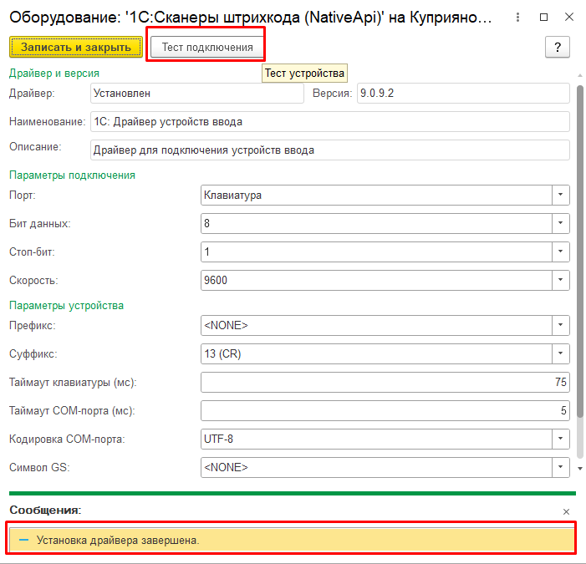
Task: Select the 'Установка драйвера завершена' message
Action: (x=118, y=540)
